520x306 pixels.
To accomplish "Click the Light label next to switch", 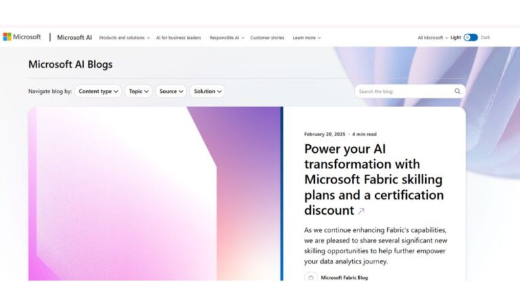I will click(456, 37).
